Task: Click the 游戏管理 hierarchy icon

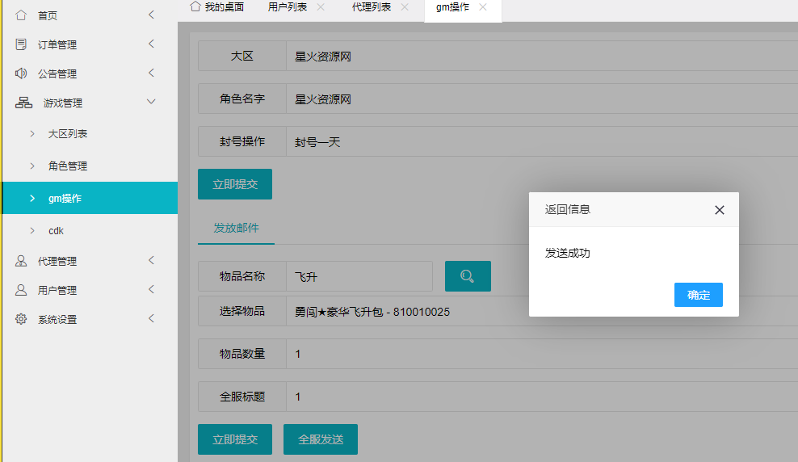Action: 23,103
